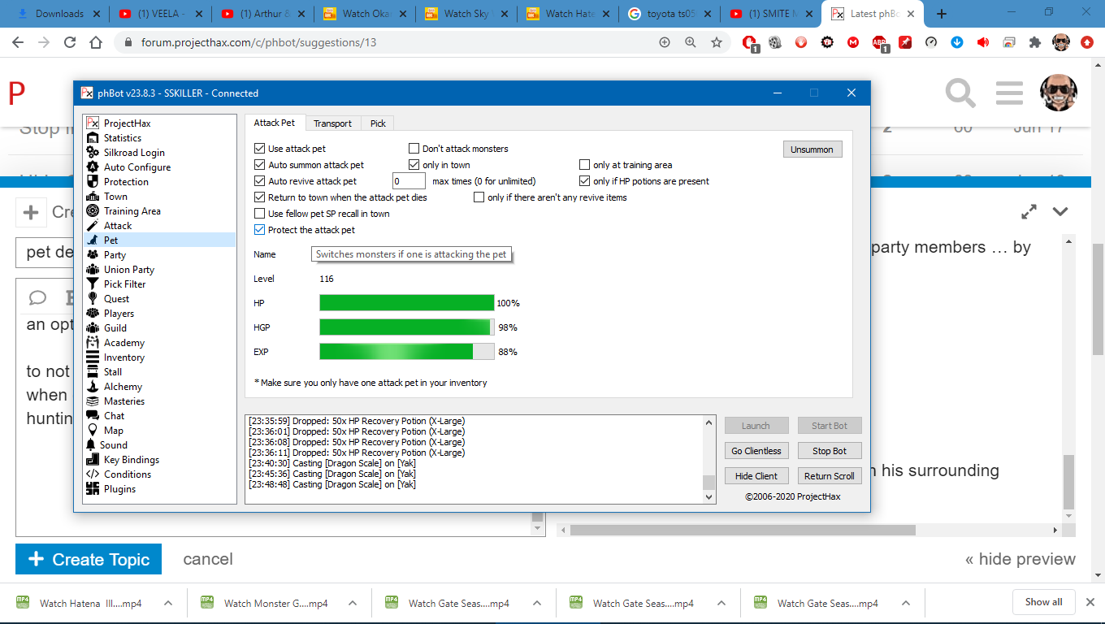The width and height of the screenshot is (1105, 624).
Task: Switch to the Pick tab
Action: tap(378, 123)
